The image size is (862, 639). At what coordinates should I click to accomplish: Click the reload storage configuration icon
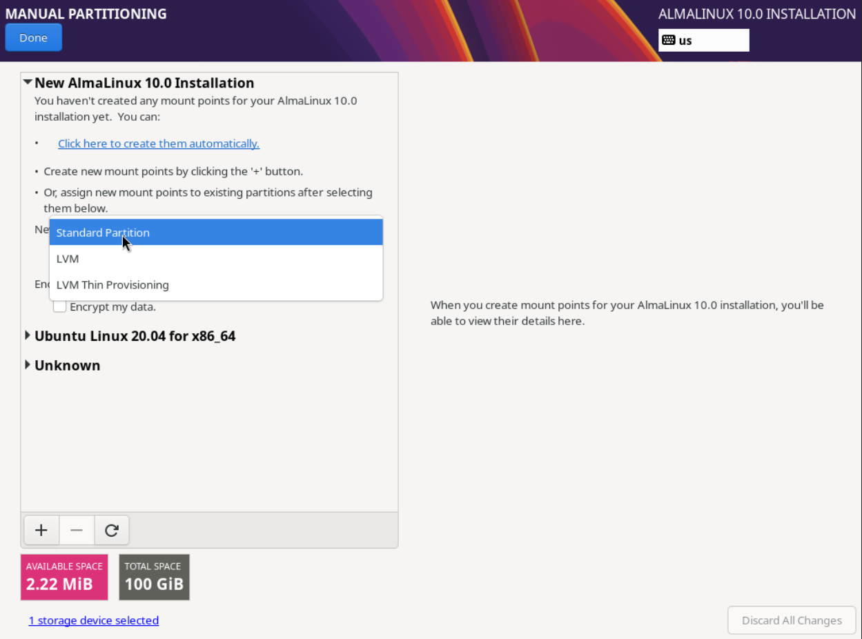click(112, 530)
